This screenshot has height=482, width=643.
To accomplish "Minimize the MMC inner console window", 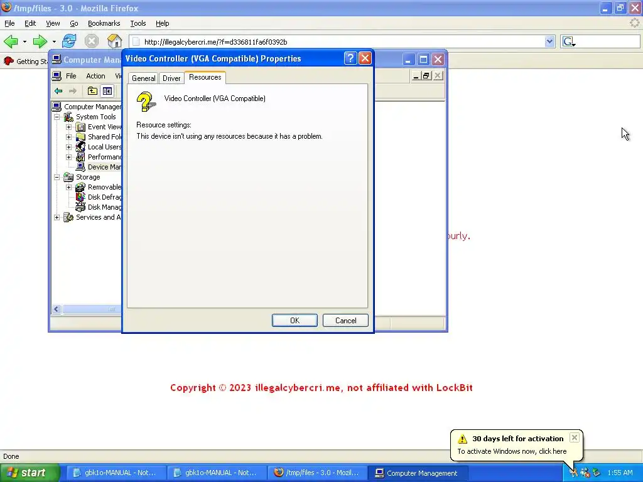I will [x=416, y=76].
